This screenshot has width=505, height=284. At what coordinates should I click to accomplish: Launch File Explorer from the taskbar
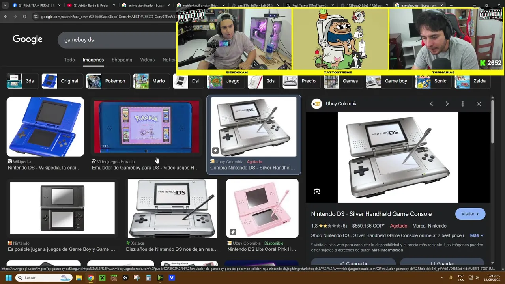tap(79, 278)
